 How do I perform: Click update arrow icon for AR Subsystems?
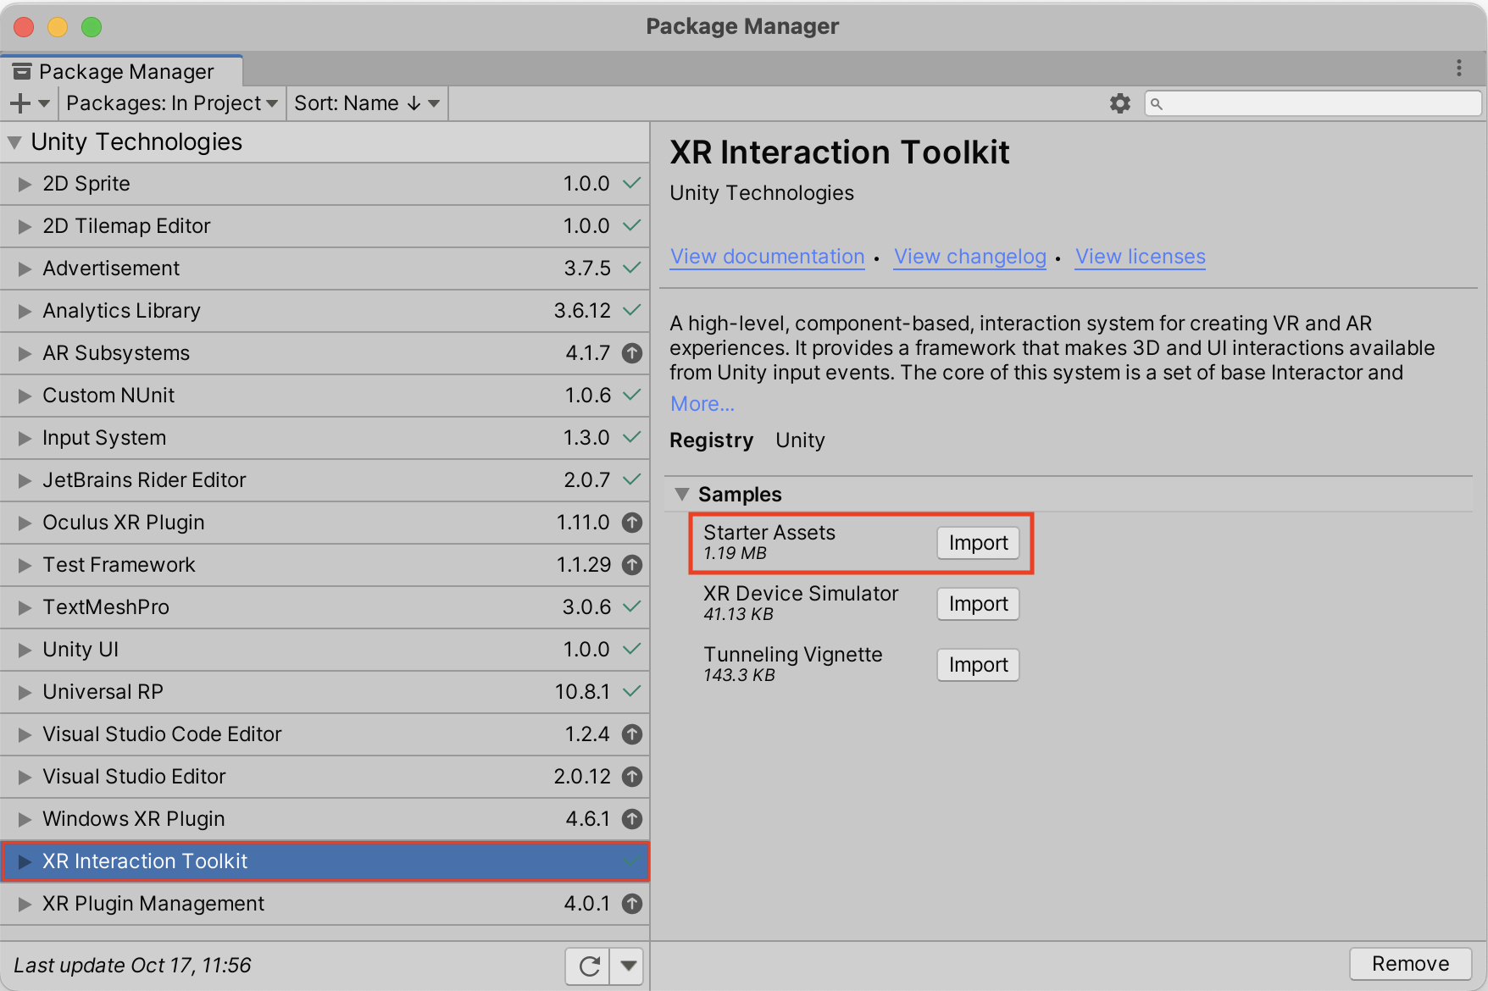click(x=631, y=353)
